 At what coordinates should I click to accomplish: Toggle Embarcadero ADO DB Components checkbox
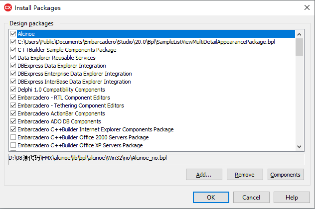13,121
